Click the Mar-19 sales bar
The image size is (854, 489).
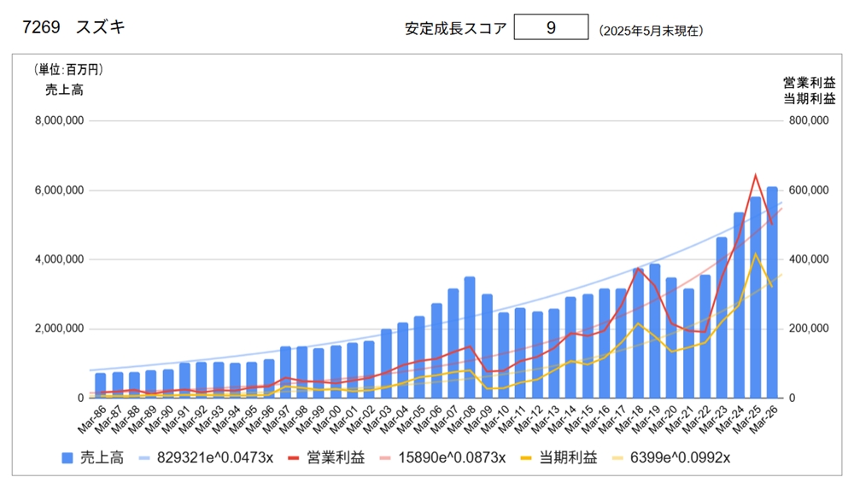(x=655, y=331)
